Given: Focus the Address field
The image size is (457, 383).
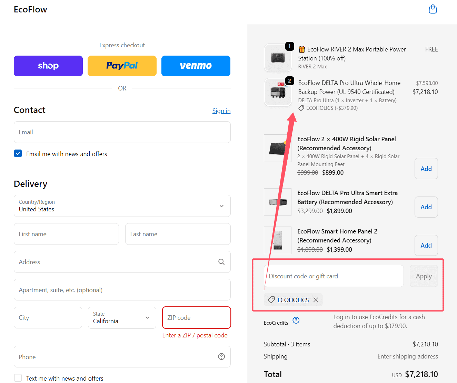Looking at the screenshot, I should 122,262.
